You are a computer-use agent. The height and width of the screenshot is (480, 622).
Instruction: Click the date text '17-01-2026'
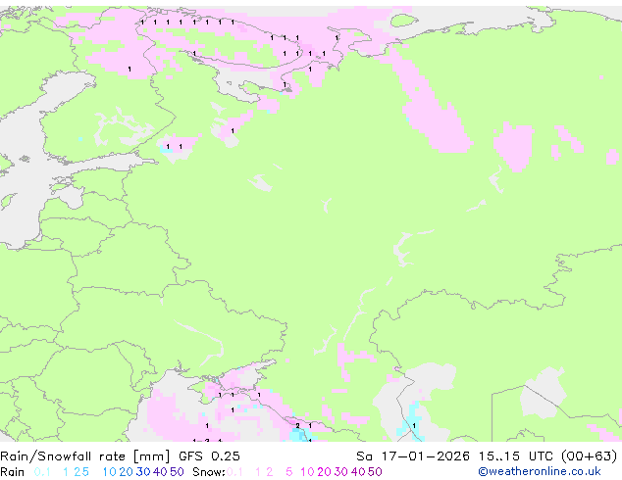click(425, 456)
